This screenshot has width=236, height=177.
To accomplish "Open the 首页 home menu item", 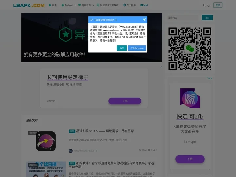I will (53, 5).
